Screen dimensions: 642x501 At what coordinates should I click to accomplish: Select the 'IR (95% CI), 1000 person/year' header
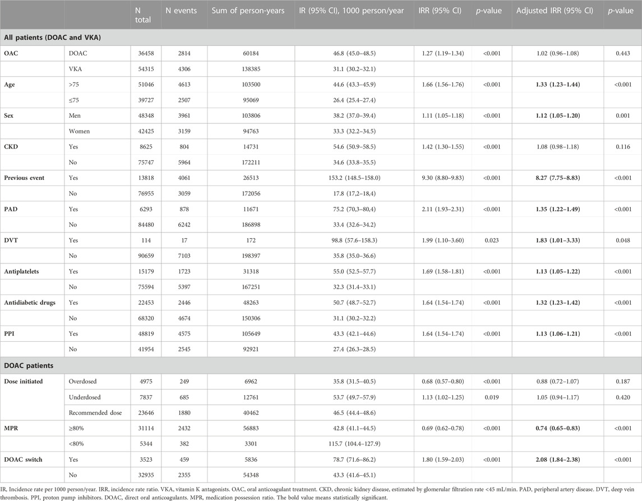351,11
